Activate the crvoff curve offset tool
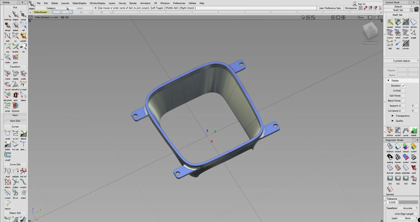Viewport: 420px width, 222px height. point(8,156)
